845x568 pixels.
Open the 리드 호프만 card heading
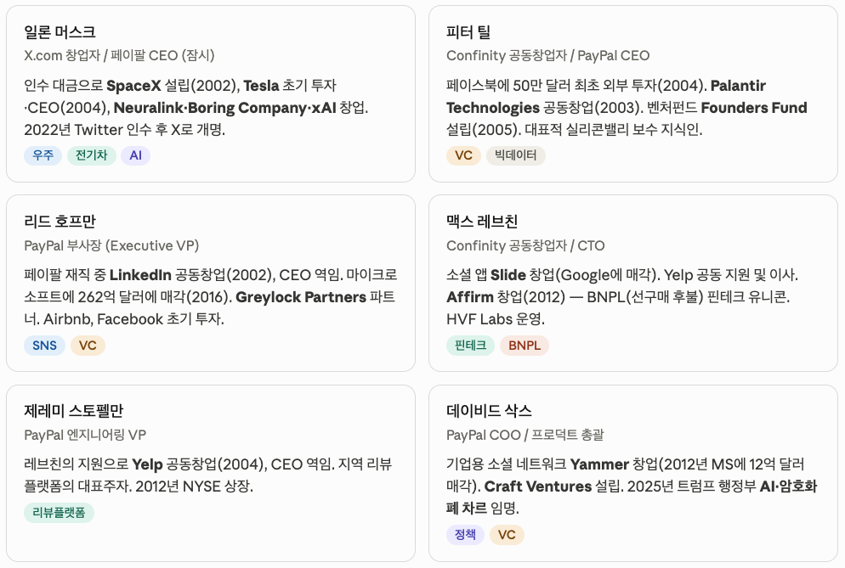60,222
